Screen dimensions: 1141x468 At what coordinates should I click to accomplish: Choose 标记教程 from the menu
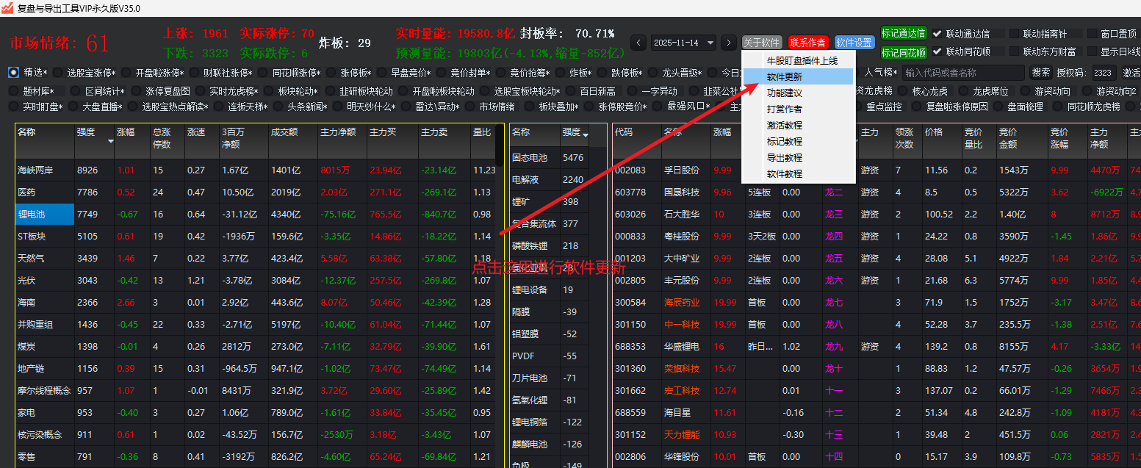coord(799,141)
